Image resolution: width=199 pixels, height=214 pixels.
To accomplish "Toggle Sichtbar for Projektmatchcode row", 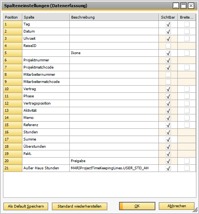I will (x=168, y=67).
